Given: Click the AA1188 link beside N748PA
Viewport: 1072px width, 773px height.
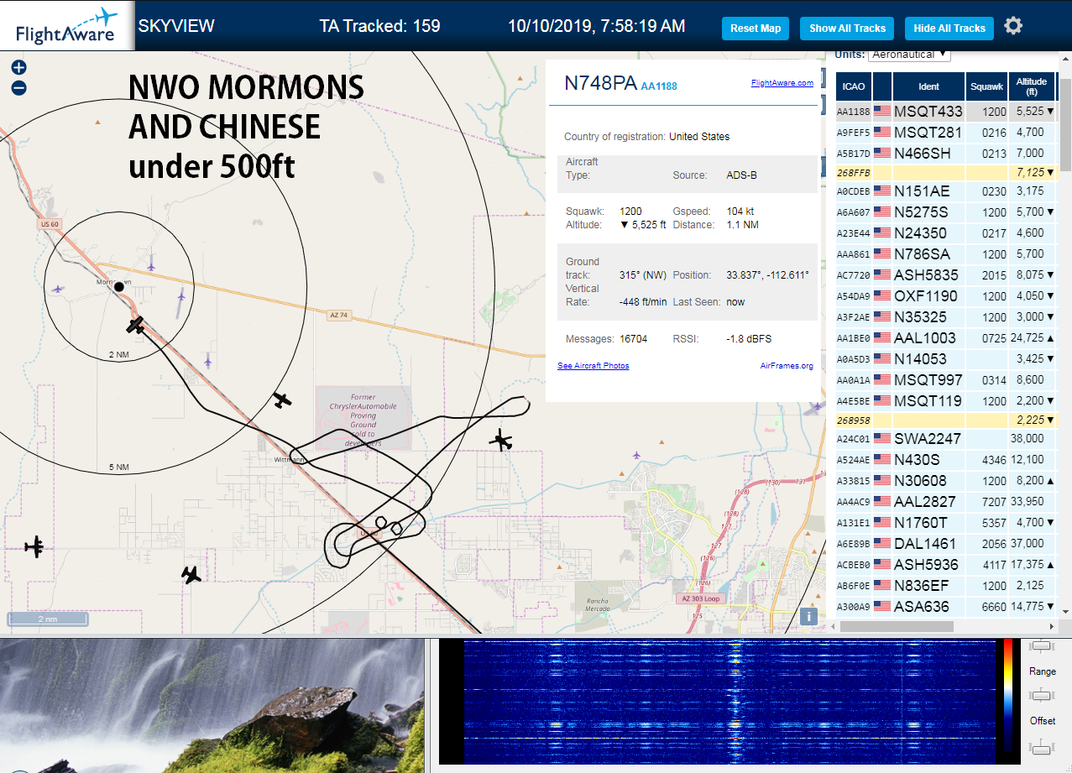Looking at the screenshot, I should pos(659,86).
